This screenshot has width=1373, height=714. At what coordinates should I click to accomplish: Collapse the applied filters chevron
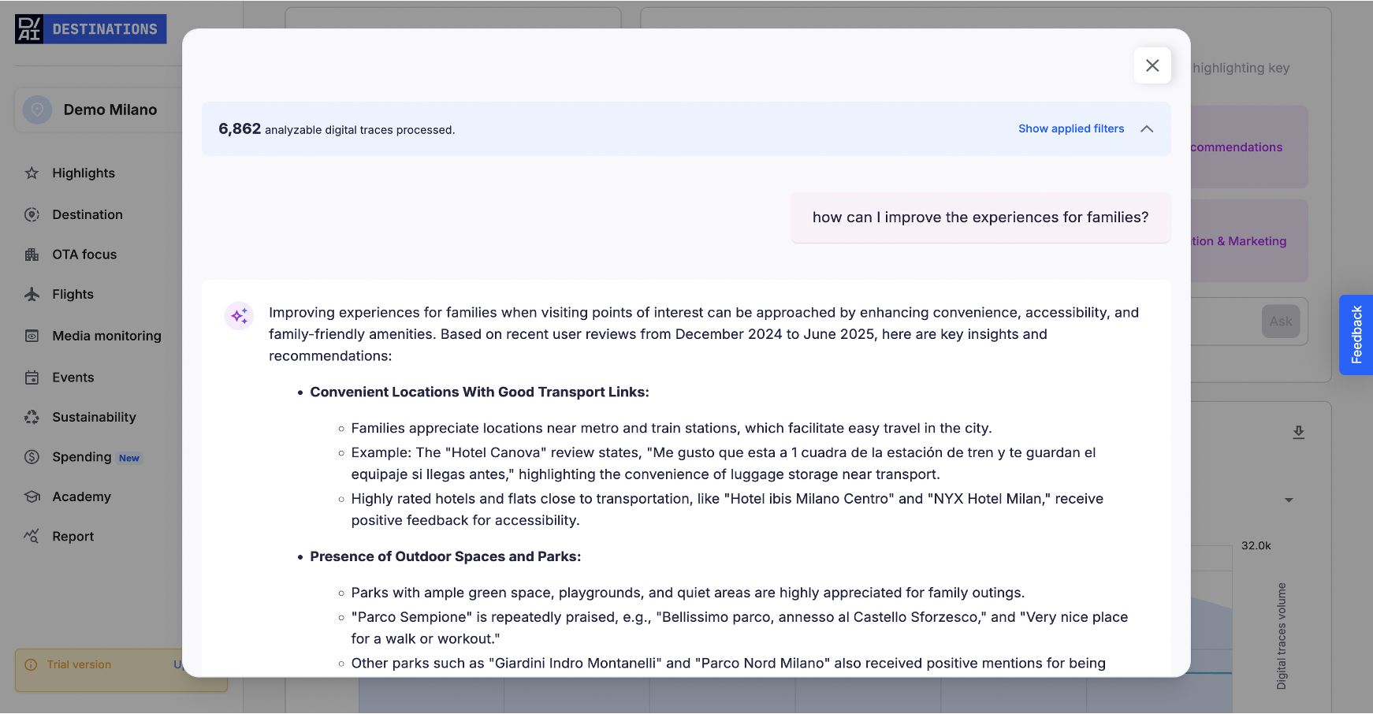(1147, 128)
